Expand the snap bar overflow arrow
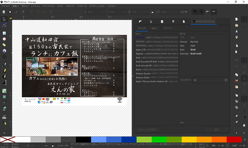This screenshot has height=148, width=248. click(x=244, y=133)
